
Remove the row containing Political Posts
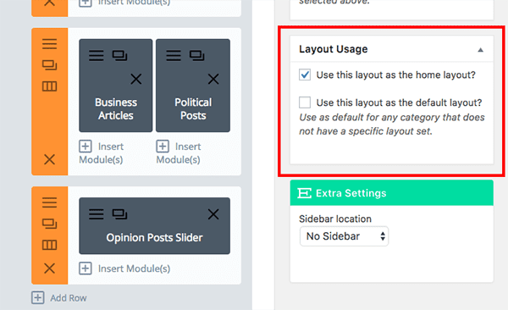click(50, 159)
